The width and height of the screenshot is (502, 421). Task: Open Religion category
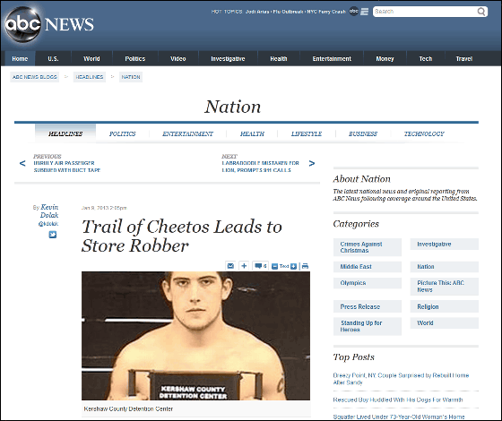click(444, 306)
